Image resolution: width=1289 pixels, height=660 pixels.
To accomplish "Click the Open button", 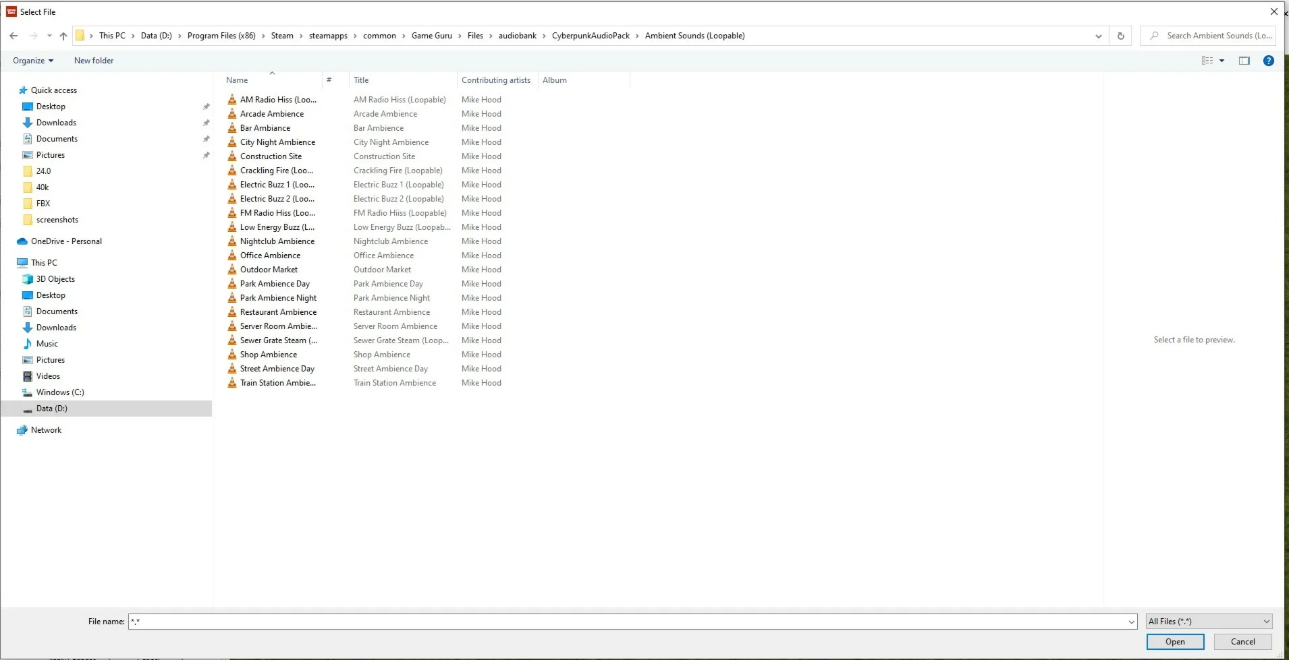I will [x=1175, y=642].
